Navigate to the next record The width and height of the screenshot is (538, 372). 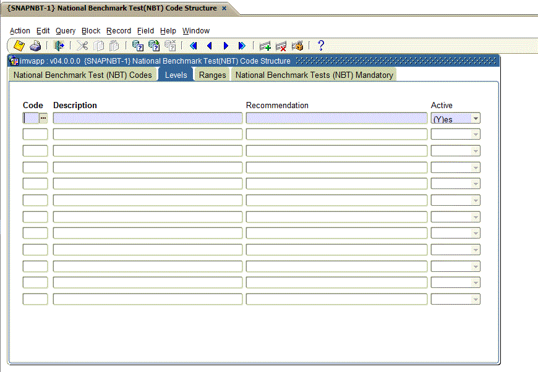point(225,45)
